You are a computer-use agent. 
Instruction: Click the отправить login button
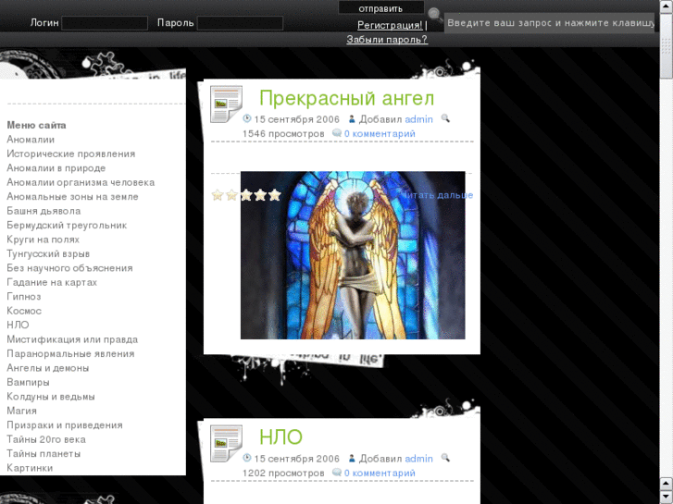click(381, 8)
